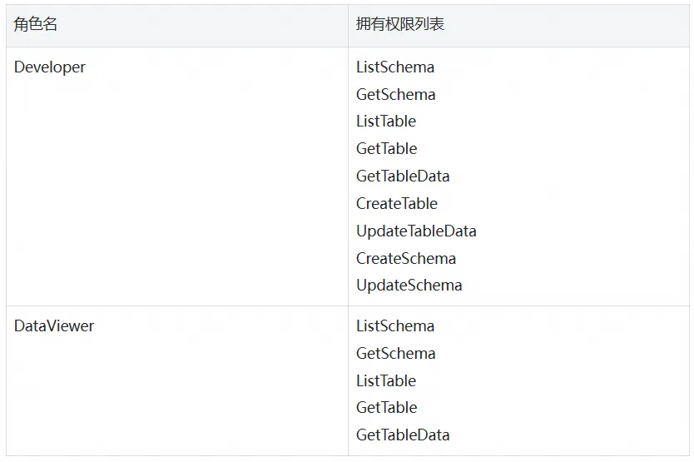The width and height of the screenshot is (694, 462).
Task: Click the UpdateSchema permission text
Action: coord(409,286)
